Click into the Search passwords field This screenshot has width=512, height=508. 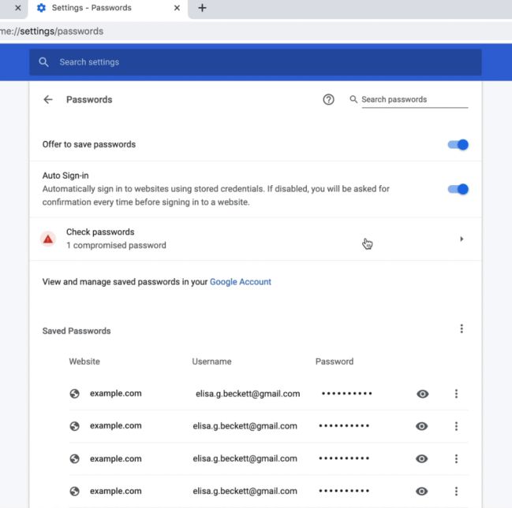pyautogui.click(x=415, y=99)
